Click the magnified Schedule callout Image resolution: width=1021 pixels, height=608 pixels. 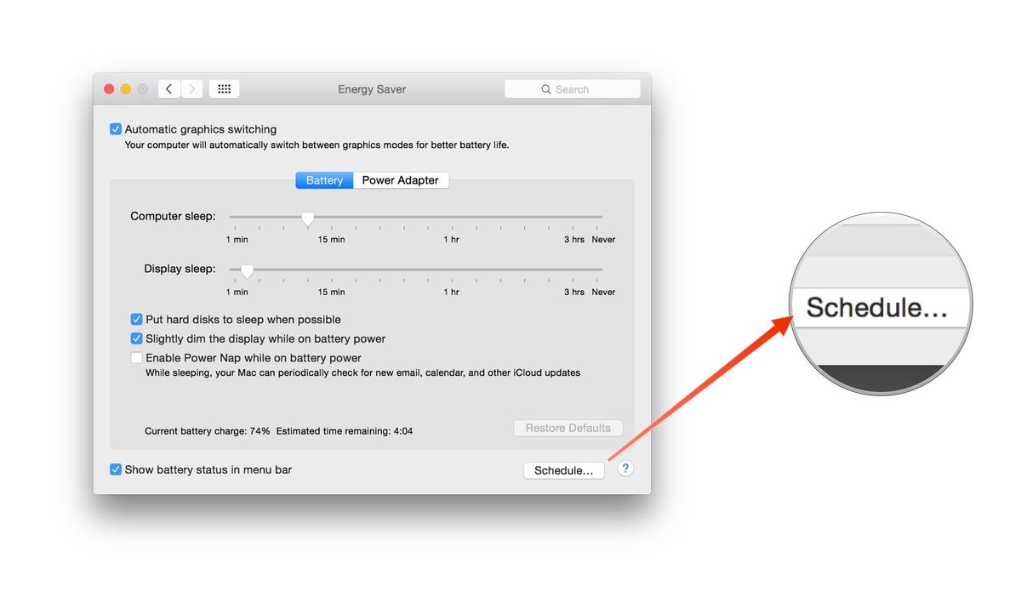coord(880,306)
